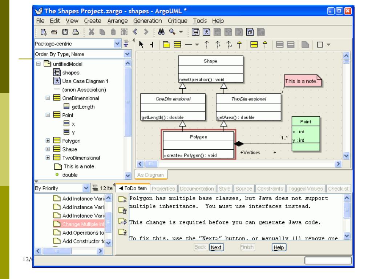Click the New To Do Item icon
Image resolution: width=372 pixels, height=279 pixels.
point(123,199)
